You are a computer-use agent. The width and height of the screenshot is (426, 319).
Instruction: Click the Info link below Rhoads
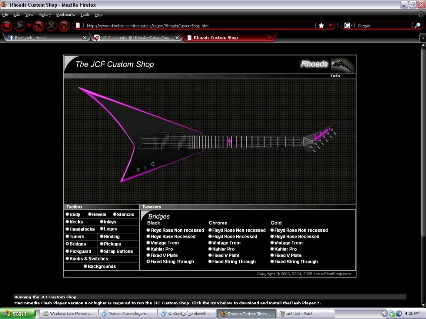335,76
